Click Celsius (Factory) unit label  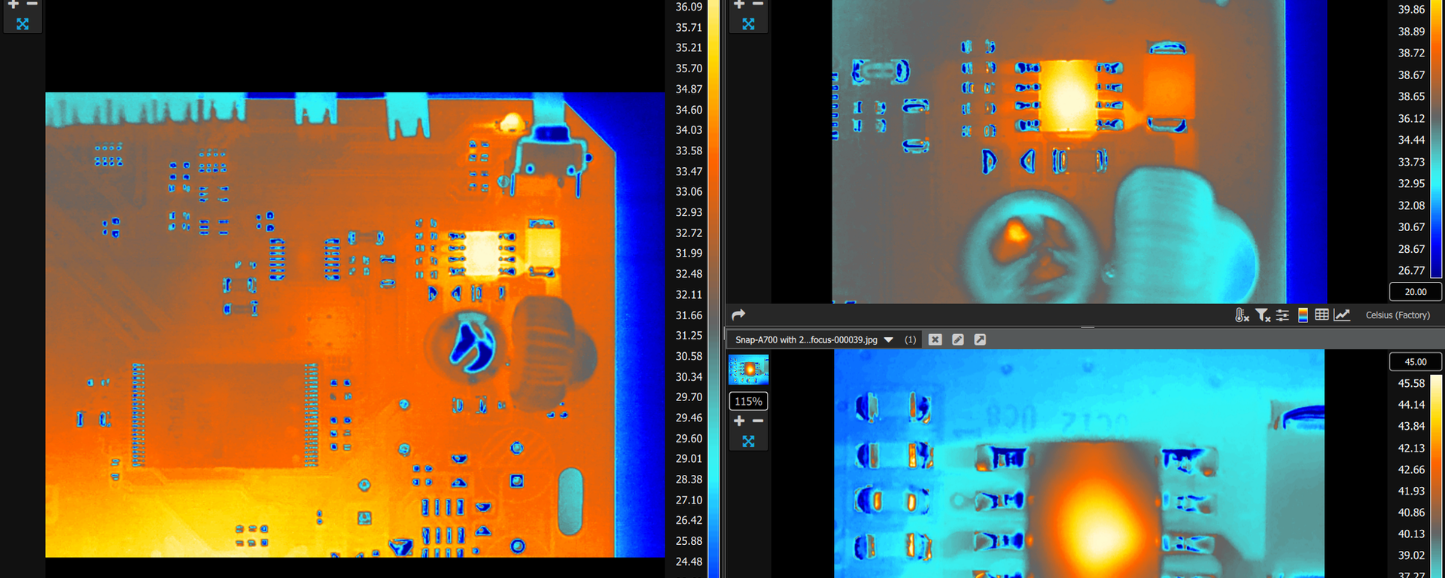[1398, 315]
